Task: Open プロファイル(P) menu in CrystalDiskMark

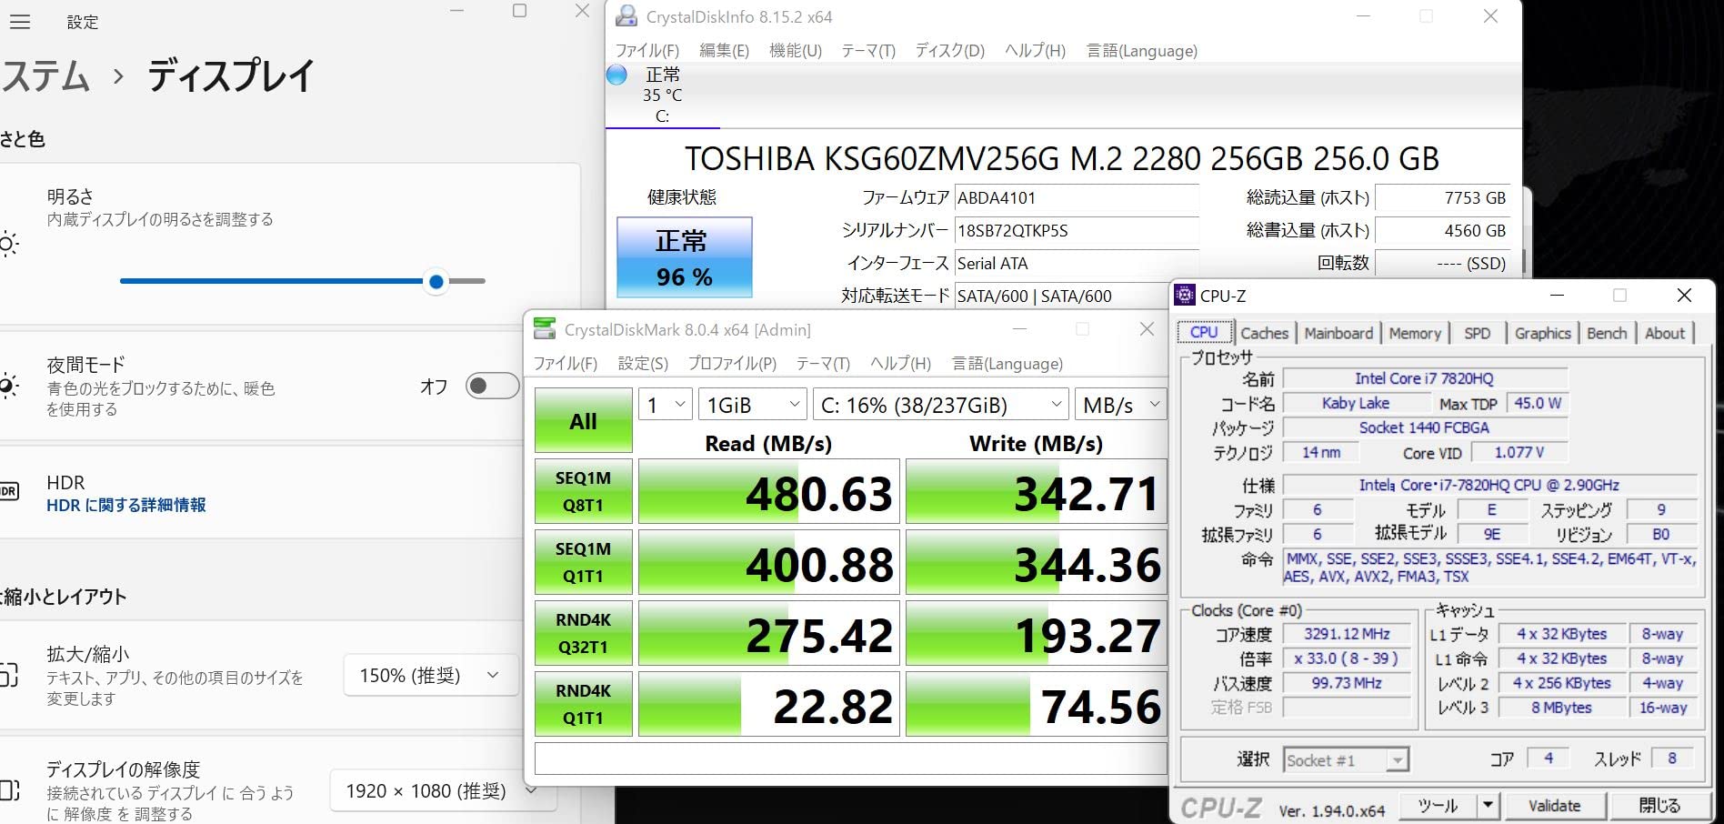Action: [732, 364]
